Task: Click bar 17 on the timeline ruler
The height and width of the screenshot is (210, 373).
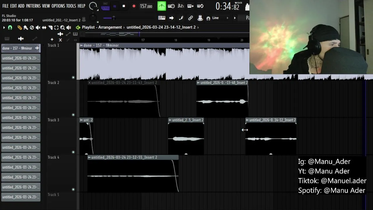Action: point(143,40)
